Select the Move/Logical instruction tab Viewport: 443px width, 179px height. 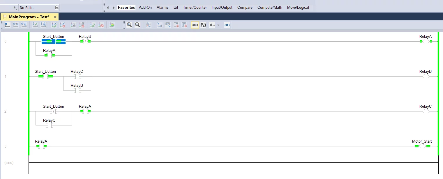pos(298,8)
